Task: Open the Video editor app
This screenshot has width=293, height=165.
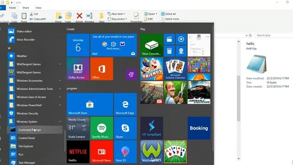Action: pyautogui.click(x=35, y=32)
